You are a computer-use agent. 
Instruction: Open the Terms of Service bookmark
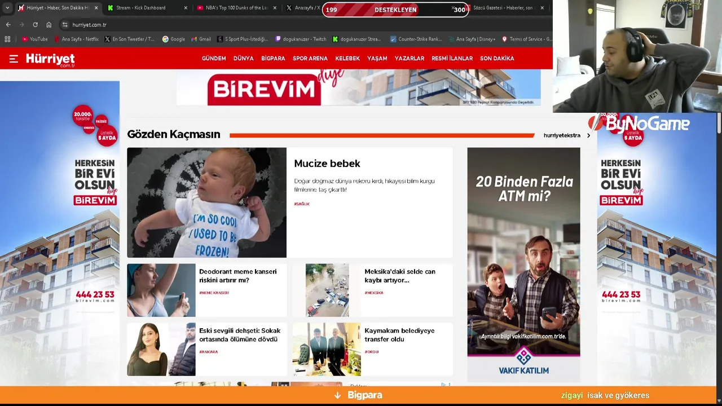(x=527, y=39)
